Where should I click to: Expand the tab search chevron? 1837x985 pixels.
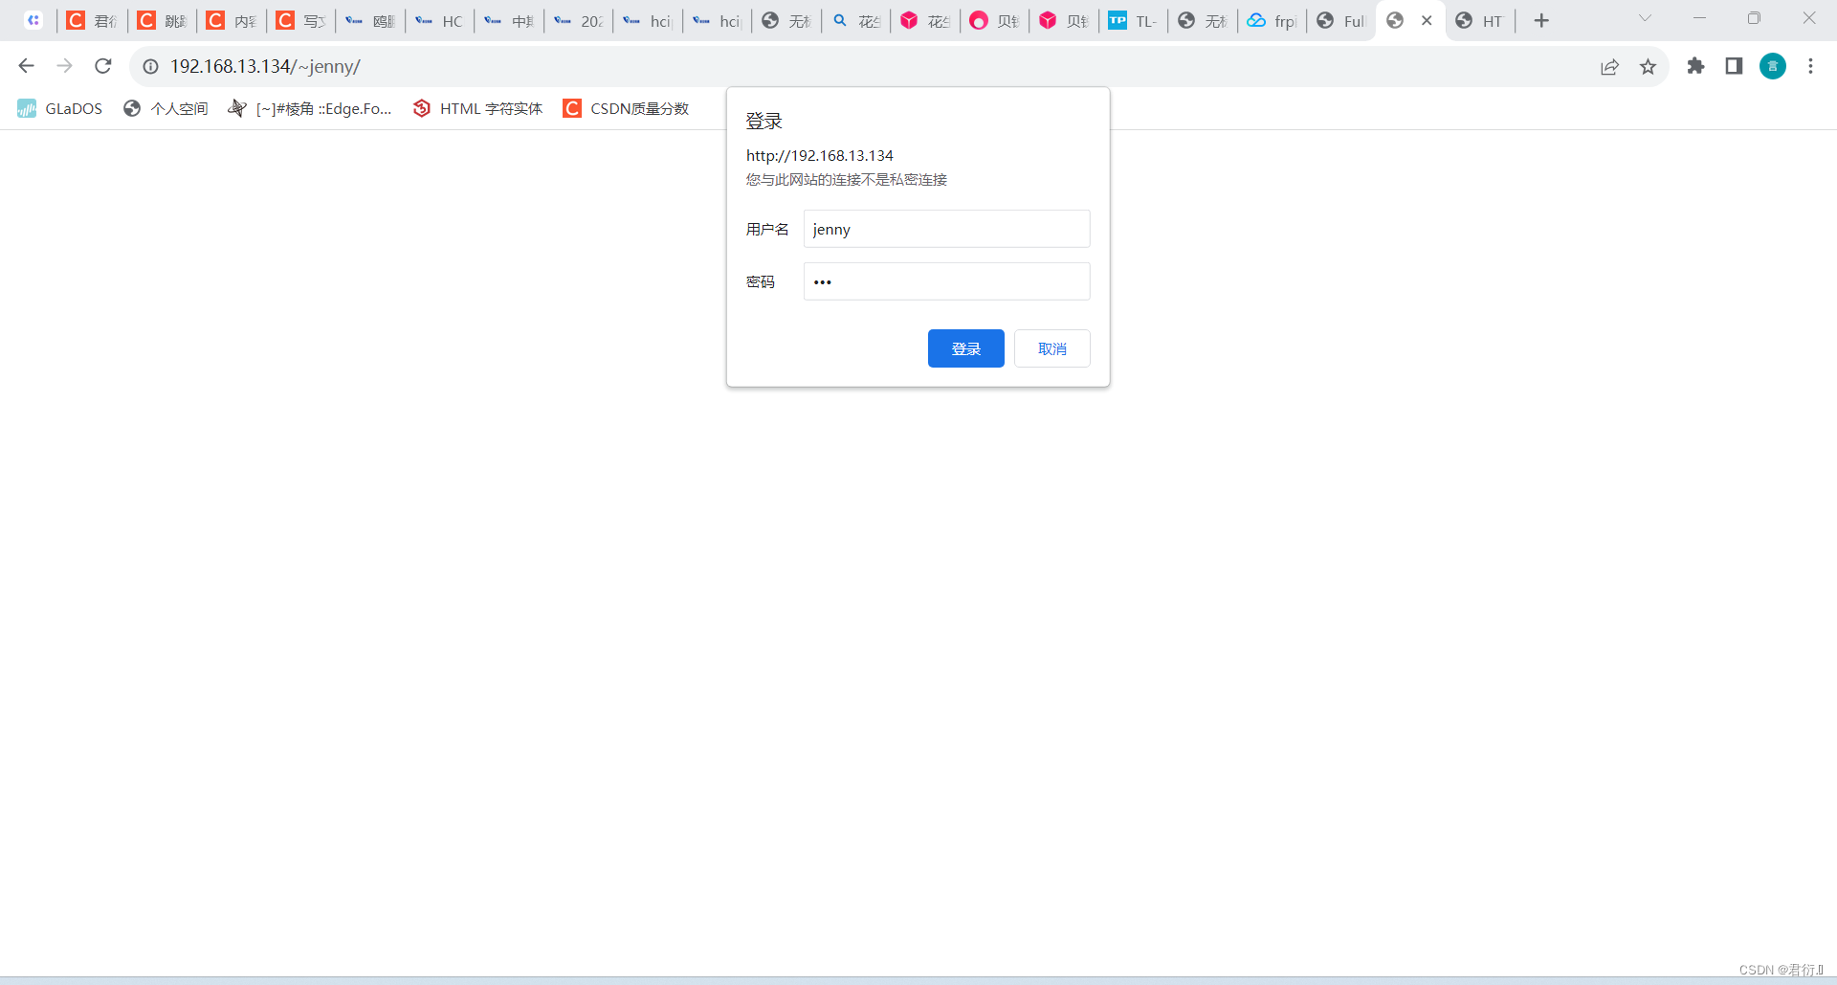(1645, 18)
